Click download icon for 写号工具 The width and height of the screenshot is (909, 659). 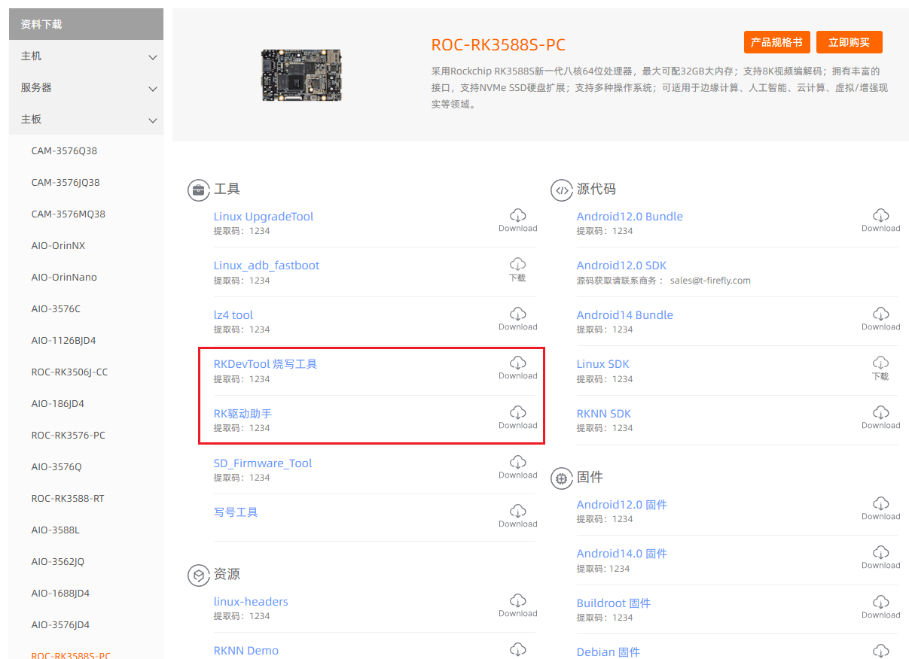pos(518,512)
